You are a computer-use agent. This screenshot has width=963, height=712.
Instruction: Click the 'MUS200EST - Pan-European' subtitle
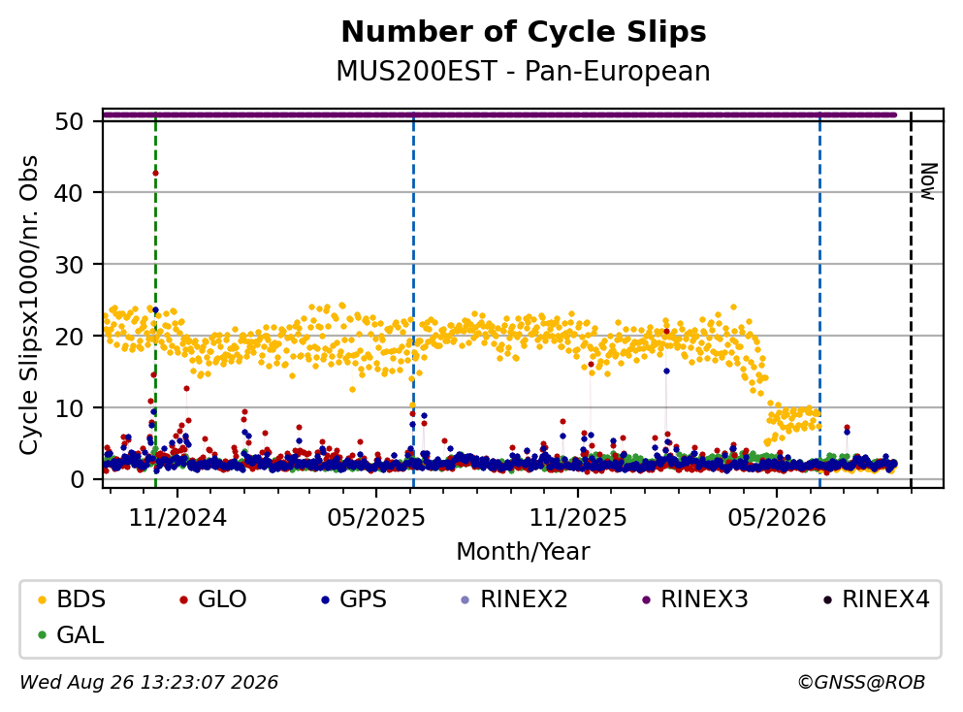click(524, 71)
